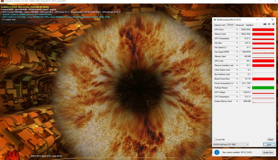Click the 1630 RPM fan speed value
The height and width of the screenshot is (160, 278).
click(x=245, y=52)
